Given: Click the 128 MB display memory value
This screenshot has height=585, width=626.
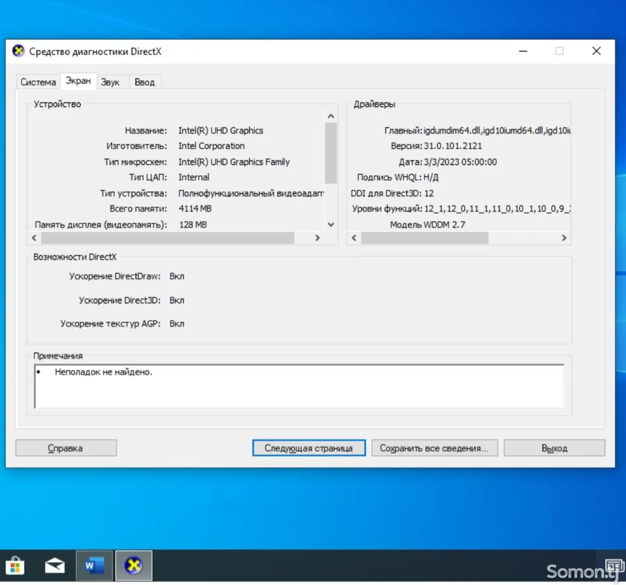Looking at the screenshot, I should pos(193,224).
